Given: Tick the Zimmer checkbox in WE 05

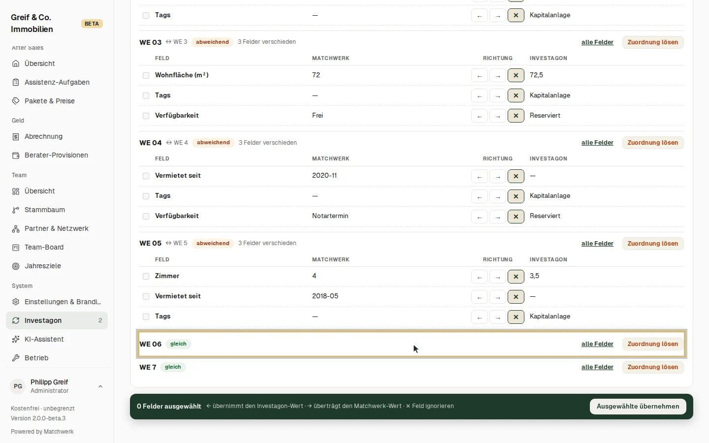Looking at the screenshot, I should tap(146, 276).
